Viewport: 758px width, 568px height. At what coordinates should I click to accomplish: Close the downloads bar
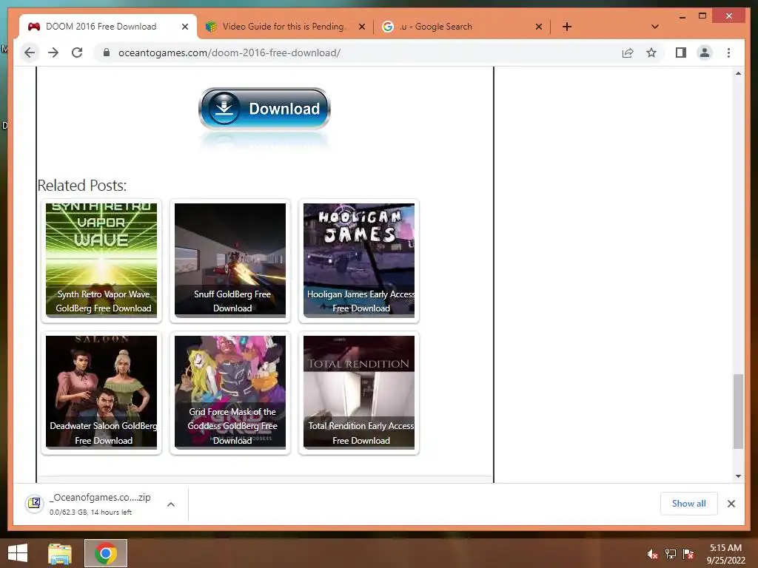[731, 504]
